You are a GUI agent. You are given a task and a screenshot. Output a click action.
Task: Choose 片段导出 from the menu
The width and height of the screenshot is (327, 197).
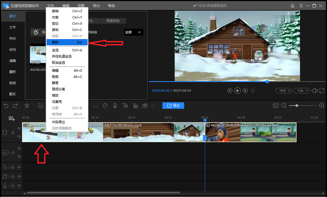click(67, 122)
